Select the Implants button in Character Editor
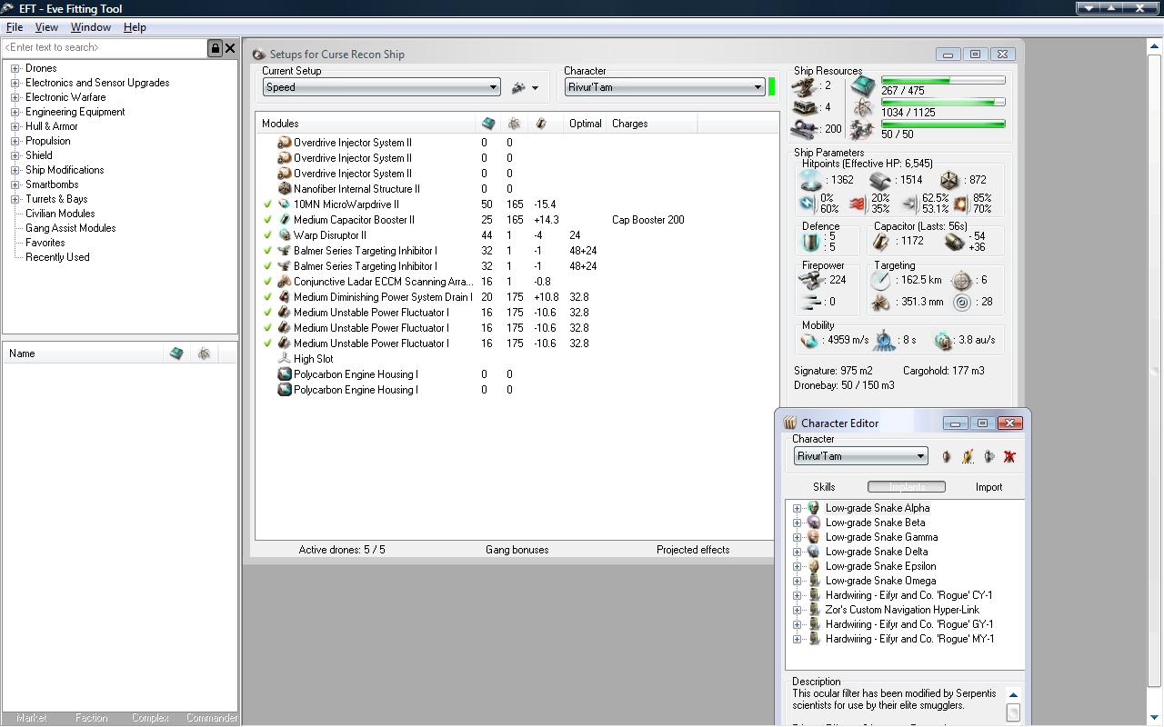 point(907,487)
